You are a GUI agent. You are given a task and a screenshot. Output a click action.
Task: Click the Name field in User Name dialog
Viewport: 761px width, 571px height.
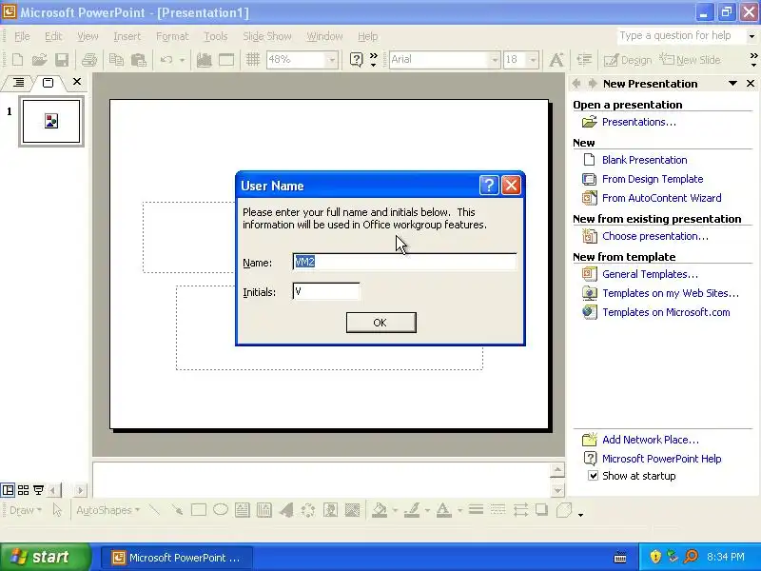click(x=405, y=262)
